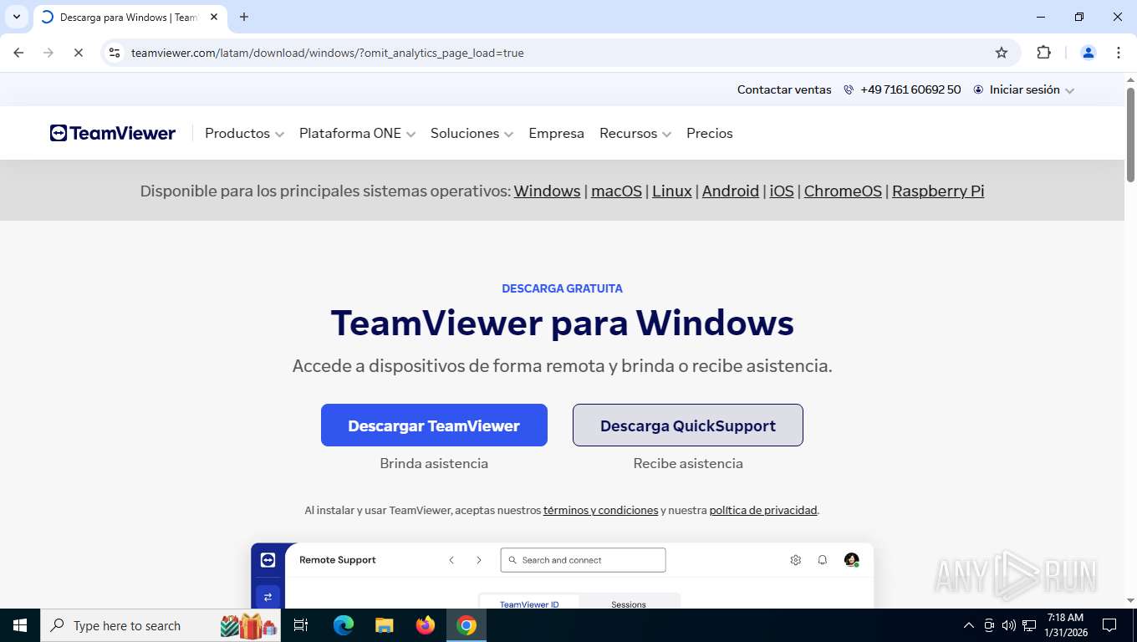Bookmark this page with star icon
The height and width of the screenshot is (642, 1137).
tap(1002, 53)
